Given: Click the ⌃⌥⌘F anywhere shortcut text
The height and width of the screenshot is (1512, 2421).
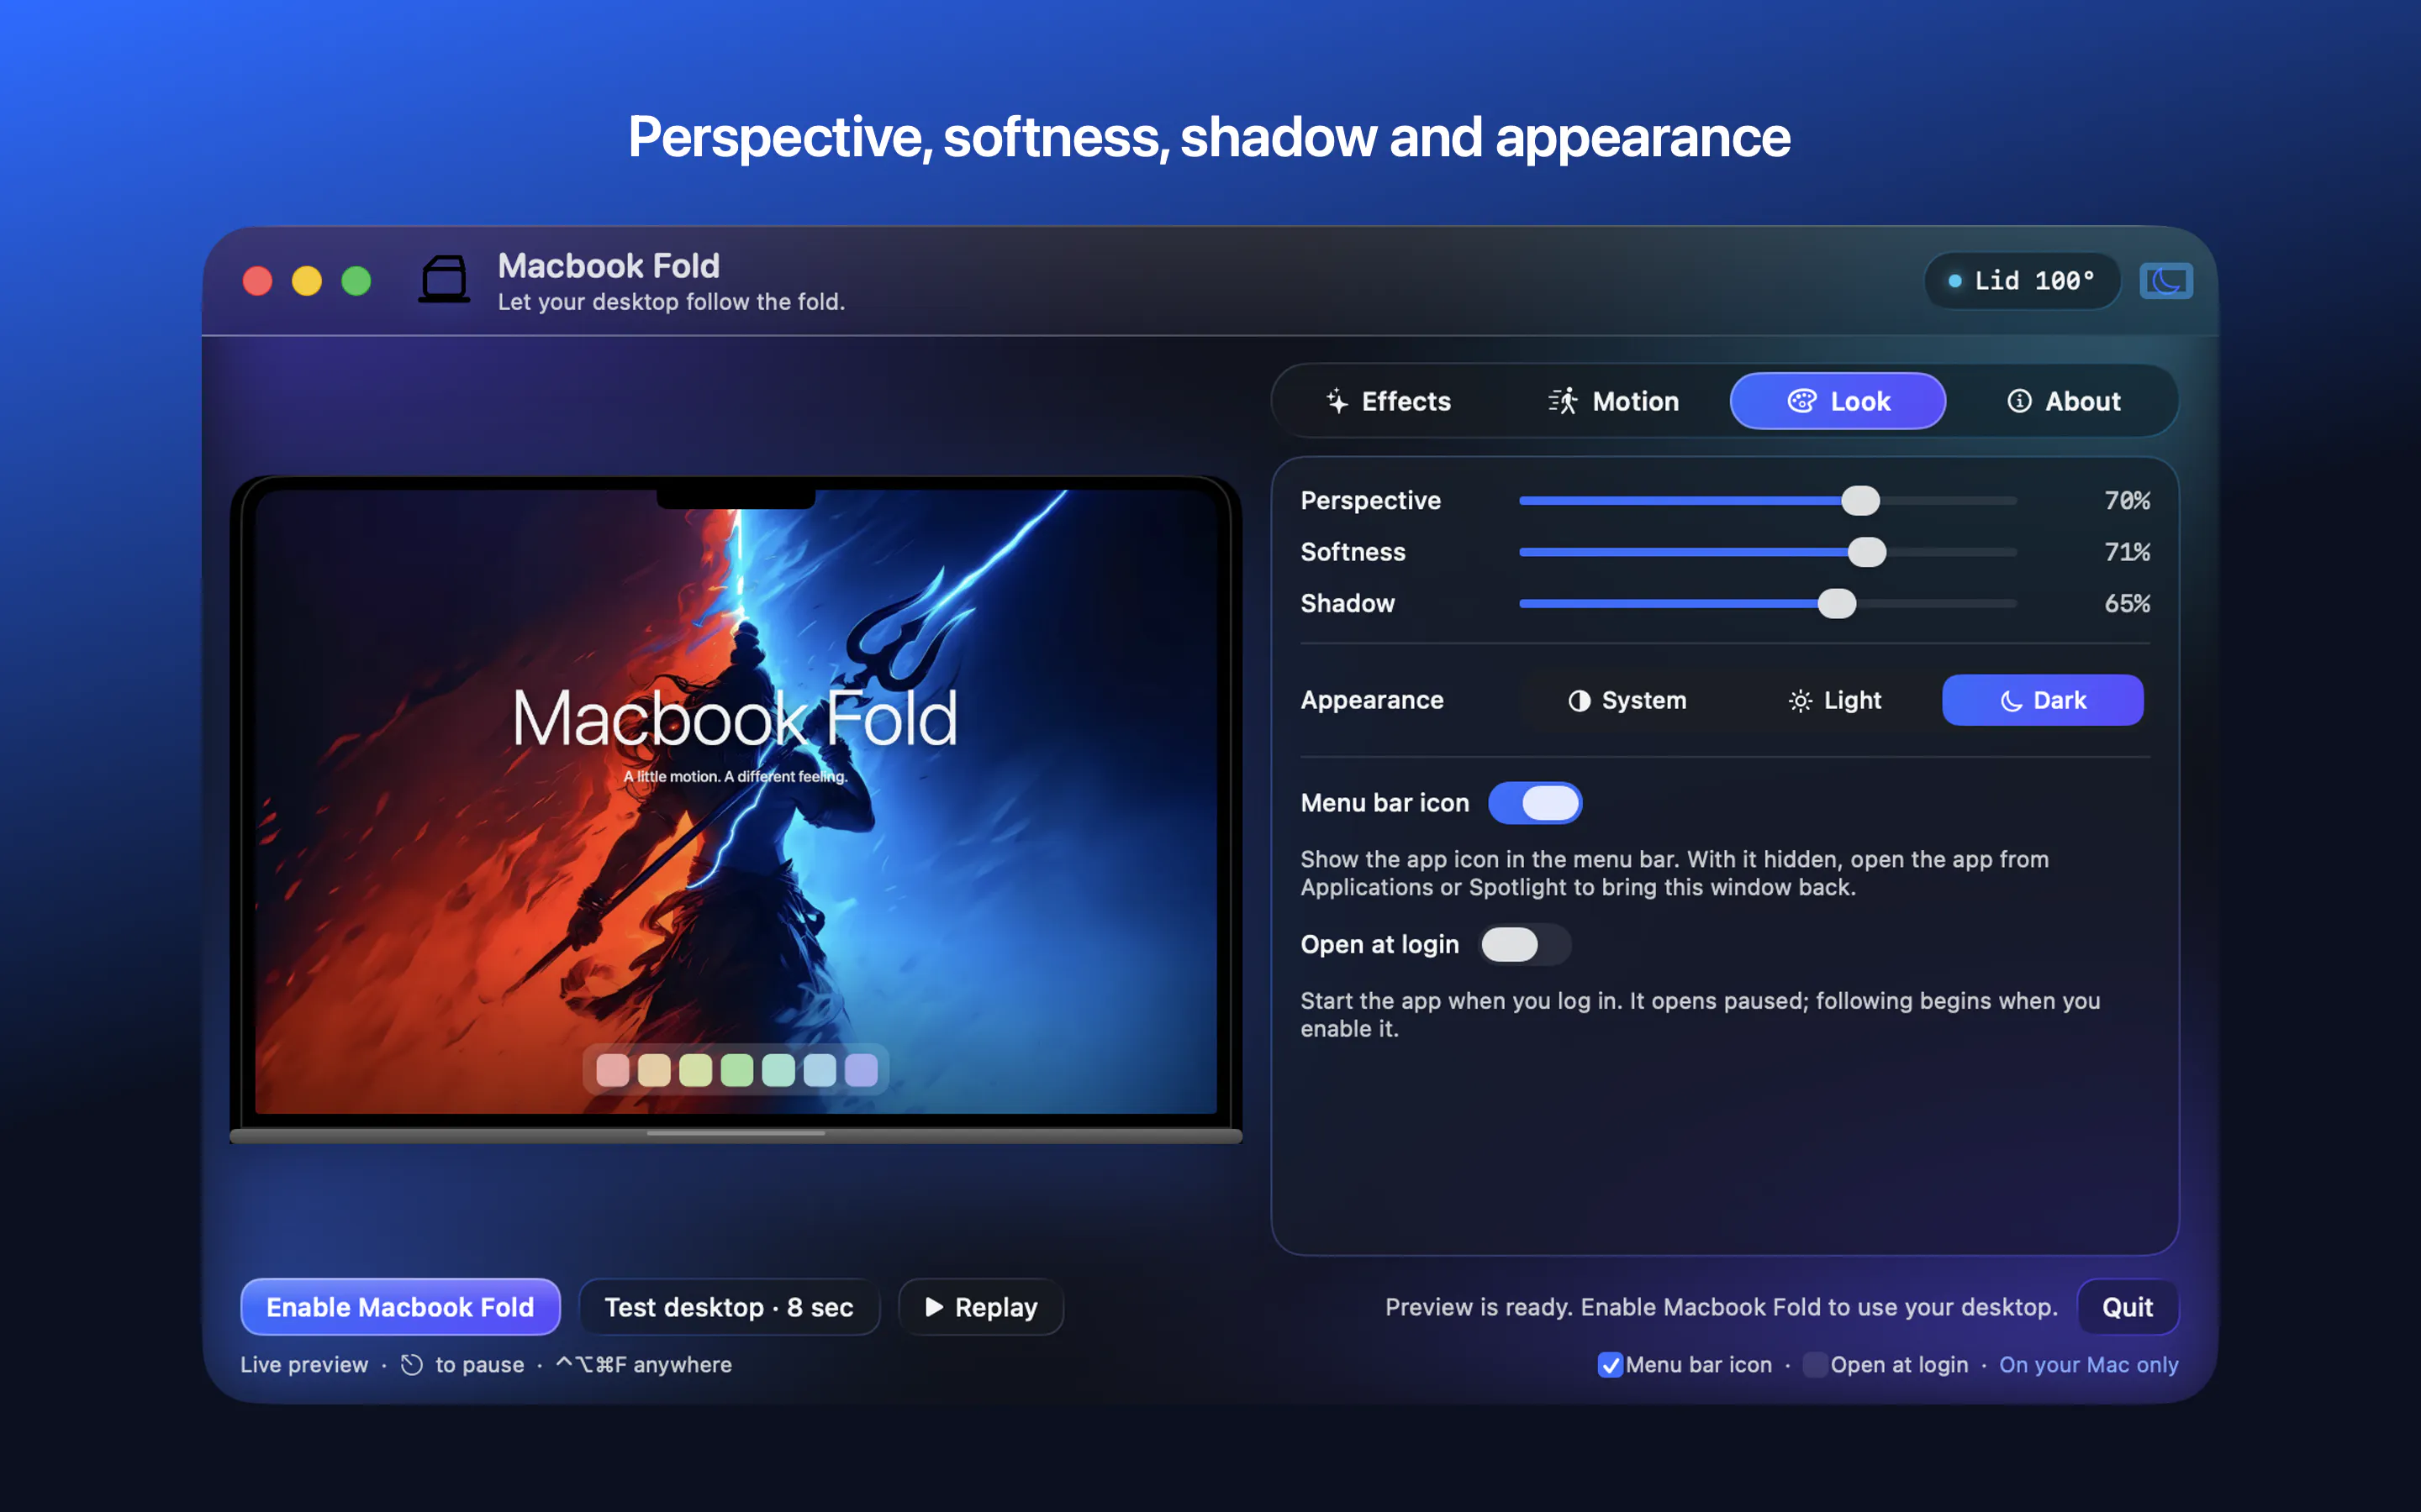Looking at the screenshot, I should 643,1364.
